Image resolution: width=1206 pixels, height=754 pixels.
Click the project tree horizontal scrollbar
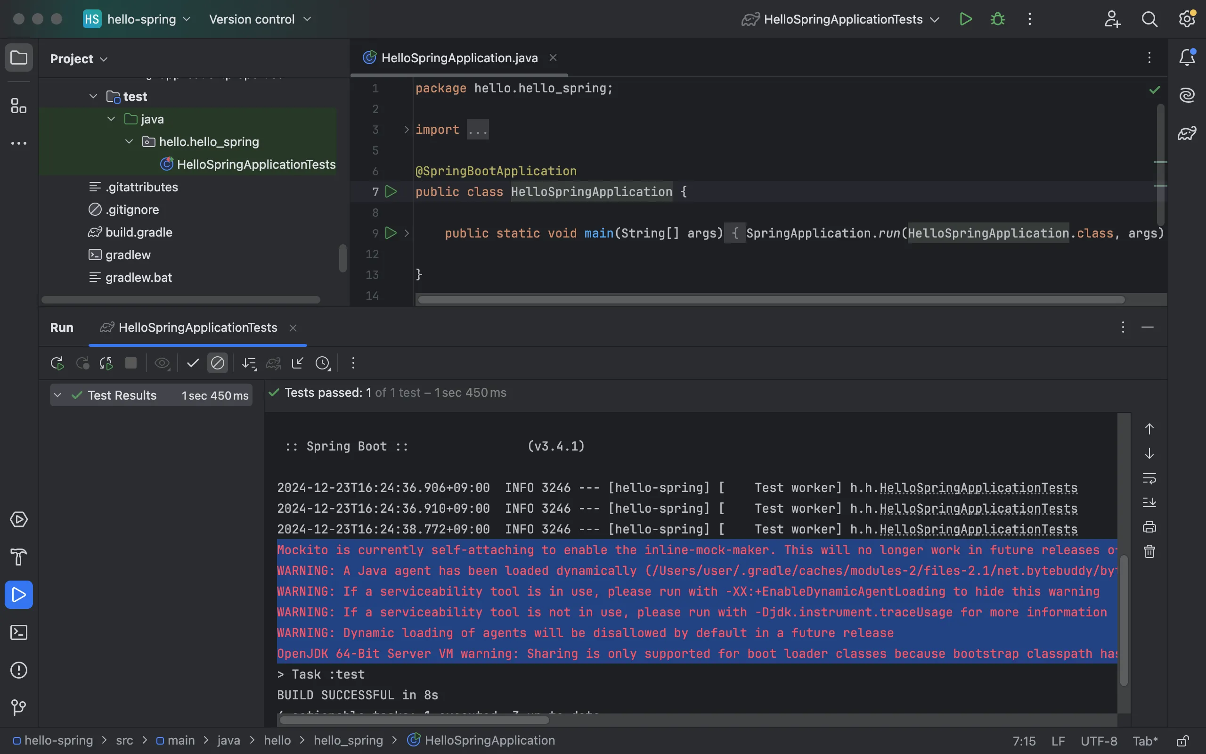click(181, 300)
